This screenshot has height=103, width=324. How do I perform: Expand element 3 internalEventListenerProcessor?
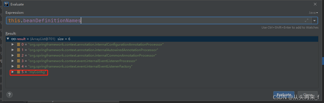coord(13,61)
